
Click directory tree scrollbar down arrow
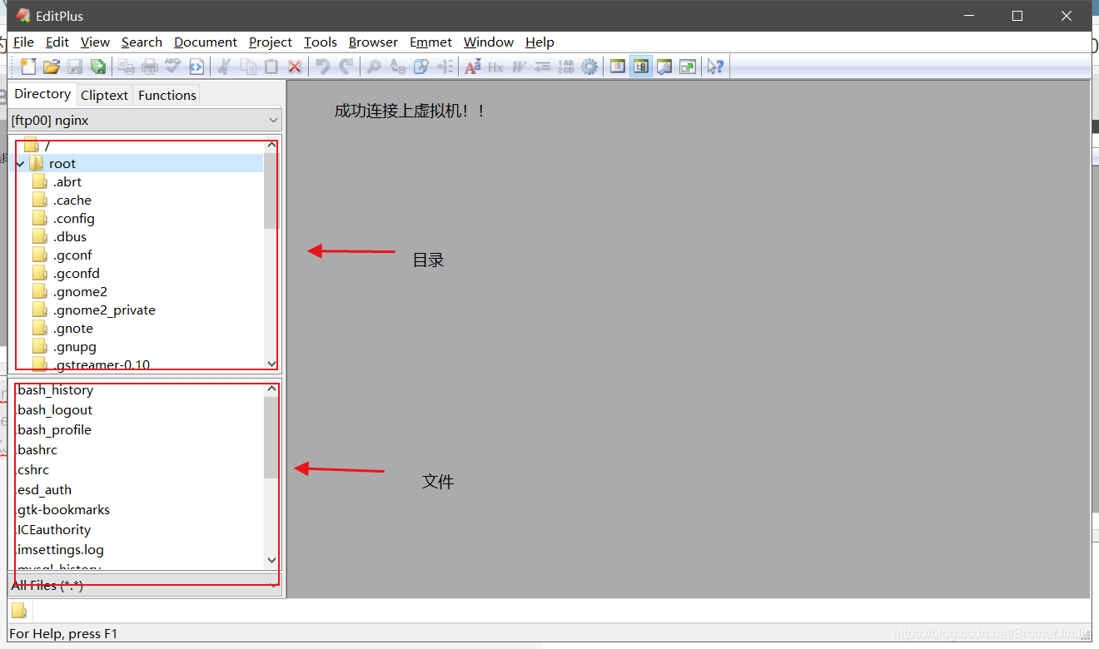271,364
